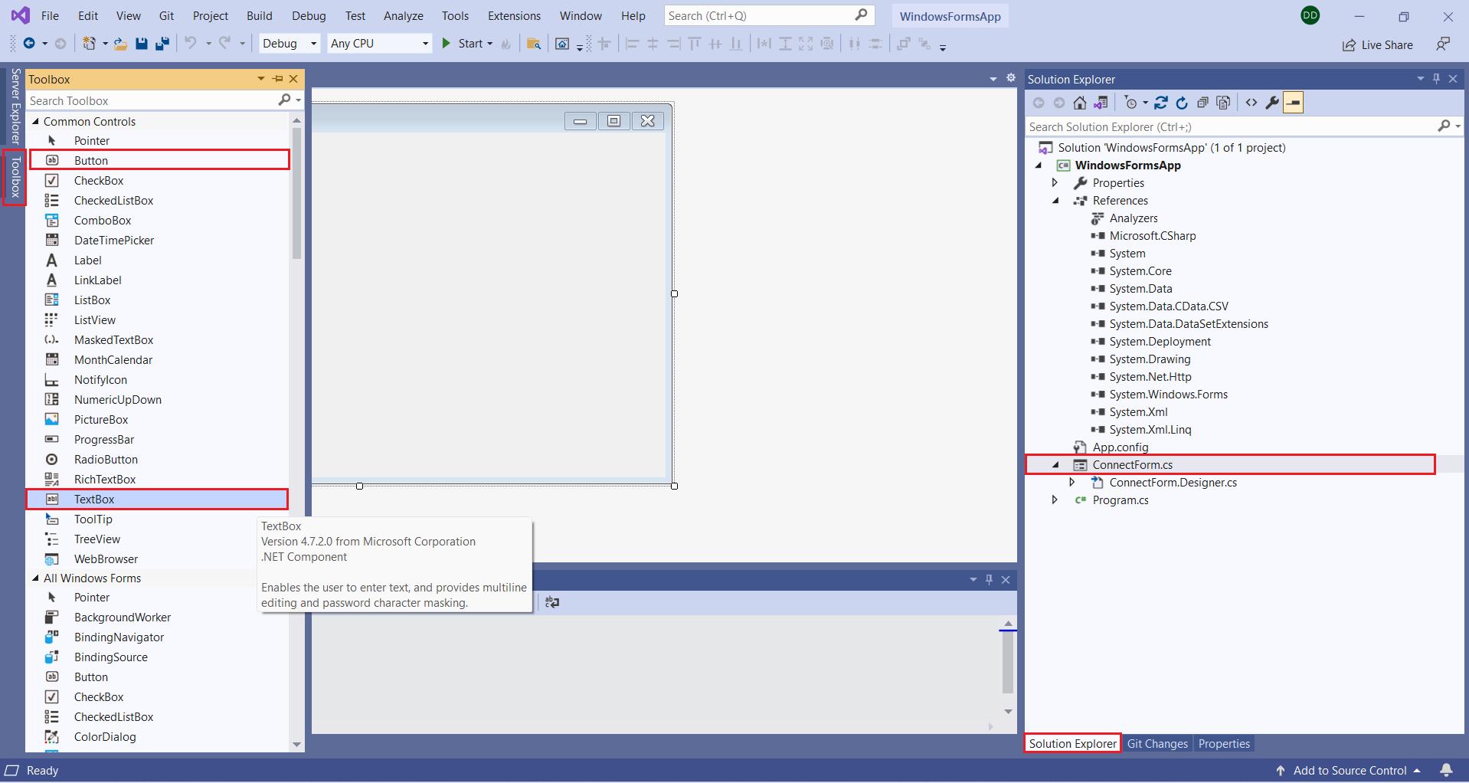
Task: Click the wrench Properties icon
Action: click(x=1272, y=103)
